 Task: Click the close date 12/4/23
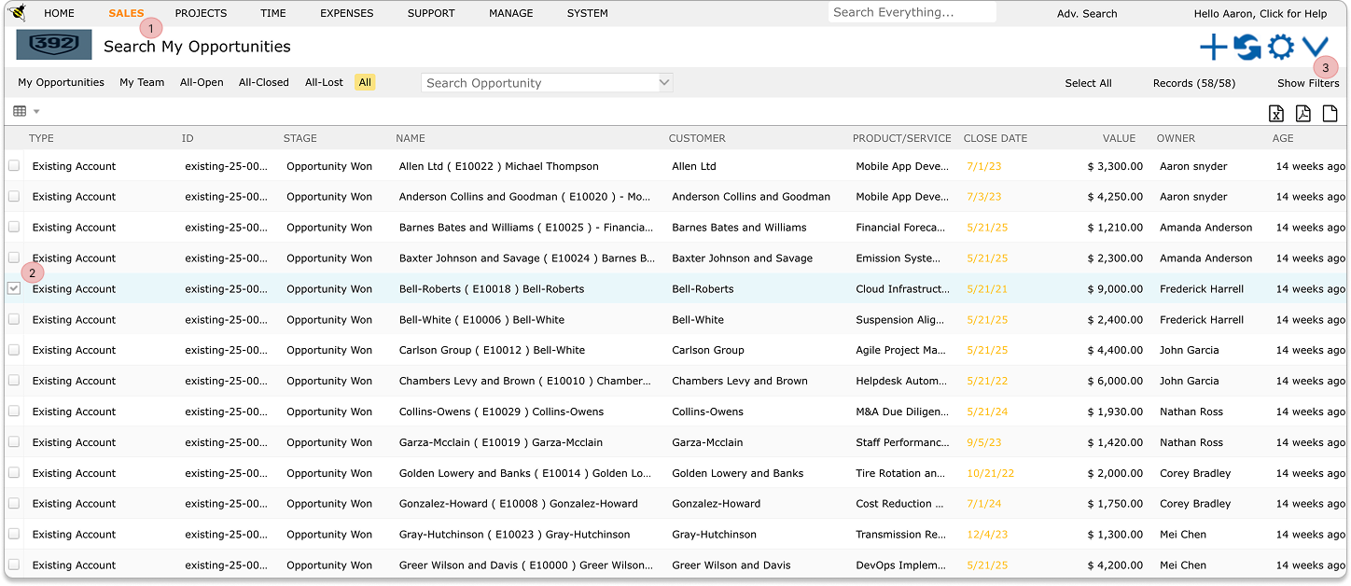pos(987,535)
